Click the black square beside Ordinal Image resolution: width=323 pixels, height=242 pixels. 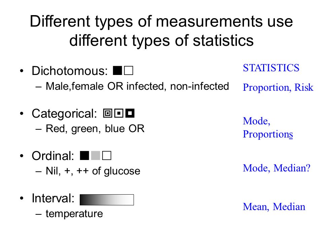click(84, 156)
